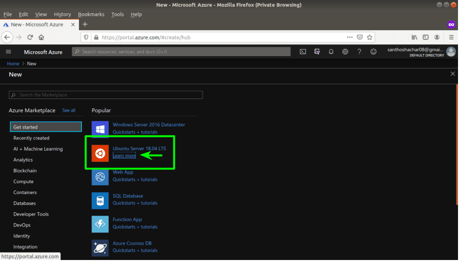Focus the Search the Marketplace field

(x=106, y=95)
